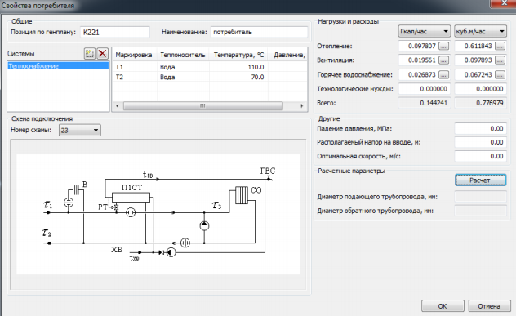The height and width of the screenshot is (316, 516).
Task: Select Теплоснабжение in the systems list
Action: pos(58,66)
